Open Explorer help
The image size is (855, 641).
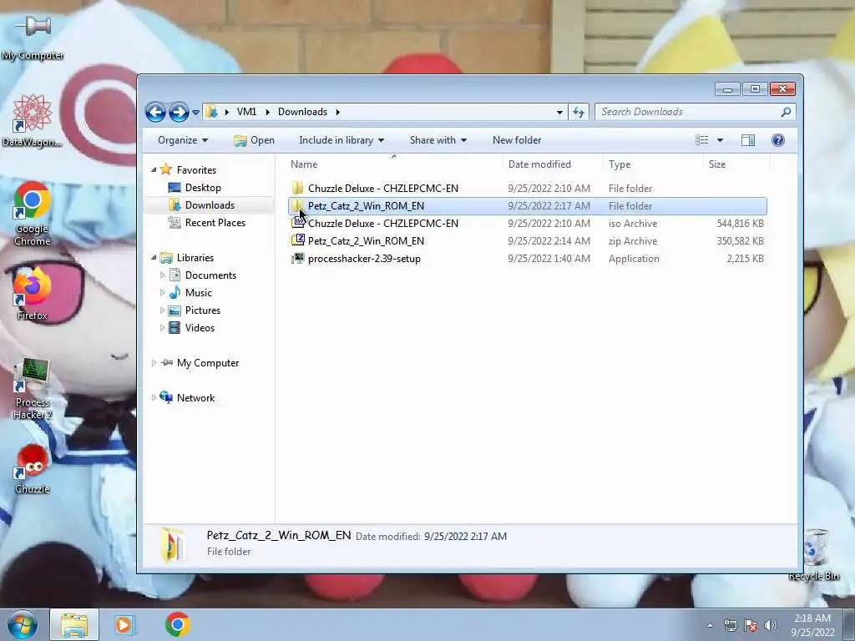click(777, 140)
